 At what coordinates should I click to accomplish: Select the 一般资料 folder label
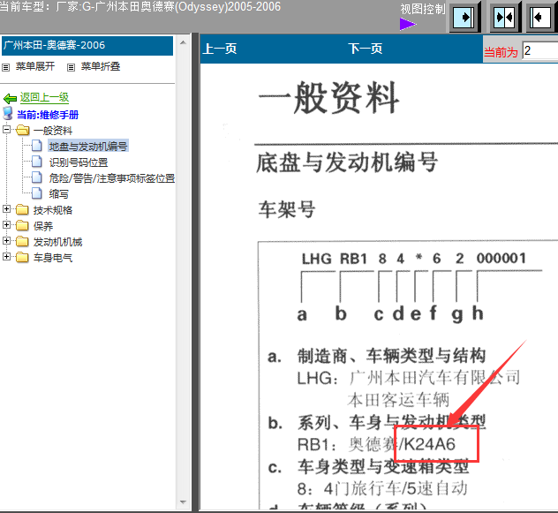pos(53,131)
